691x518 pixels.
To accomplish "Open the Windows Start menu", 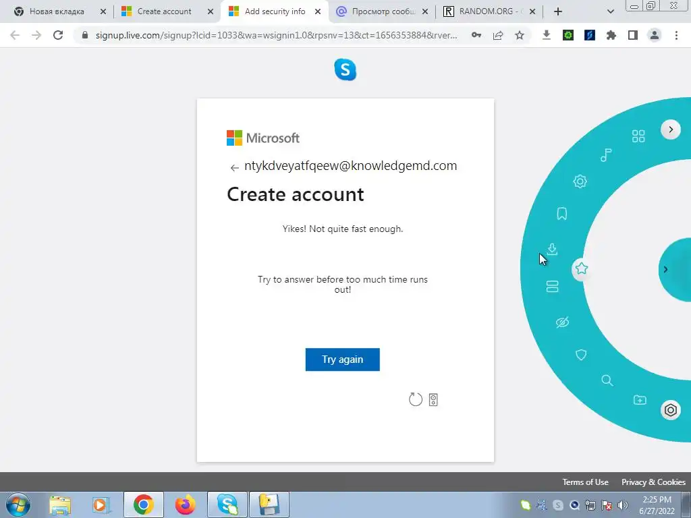I will (18, 505).
